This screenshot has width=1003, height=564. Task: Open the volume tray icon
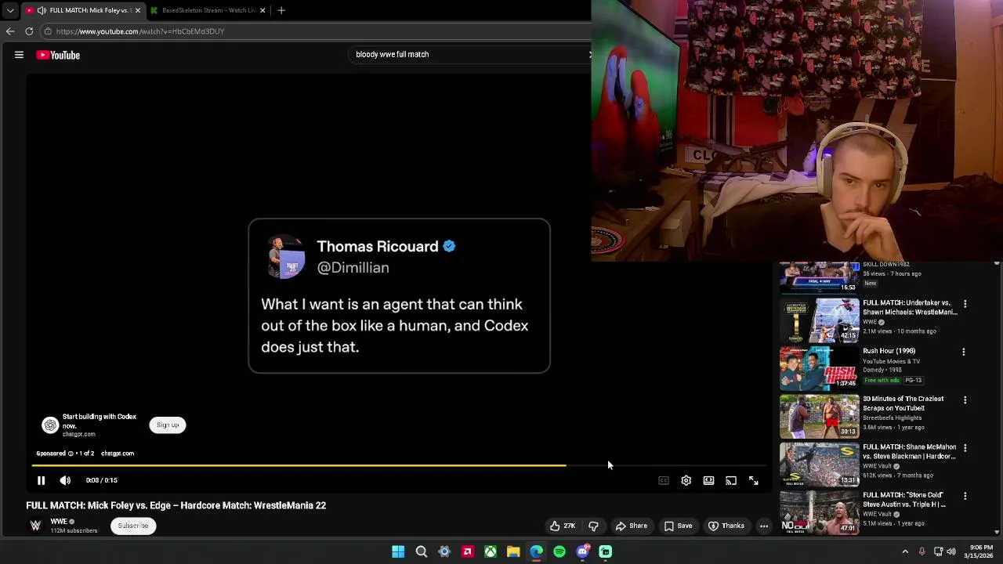pyautogui.click(x=951, y=551)
